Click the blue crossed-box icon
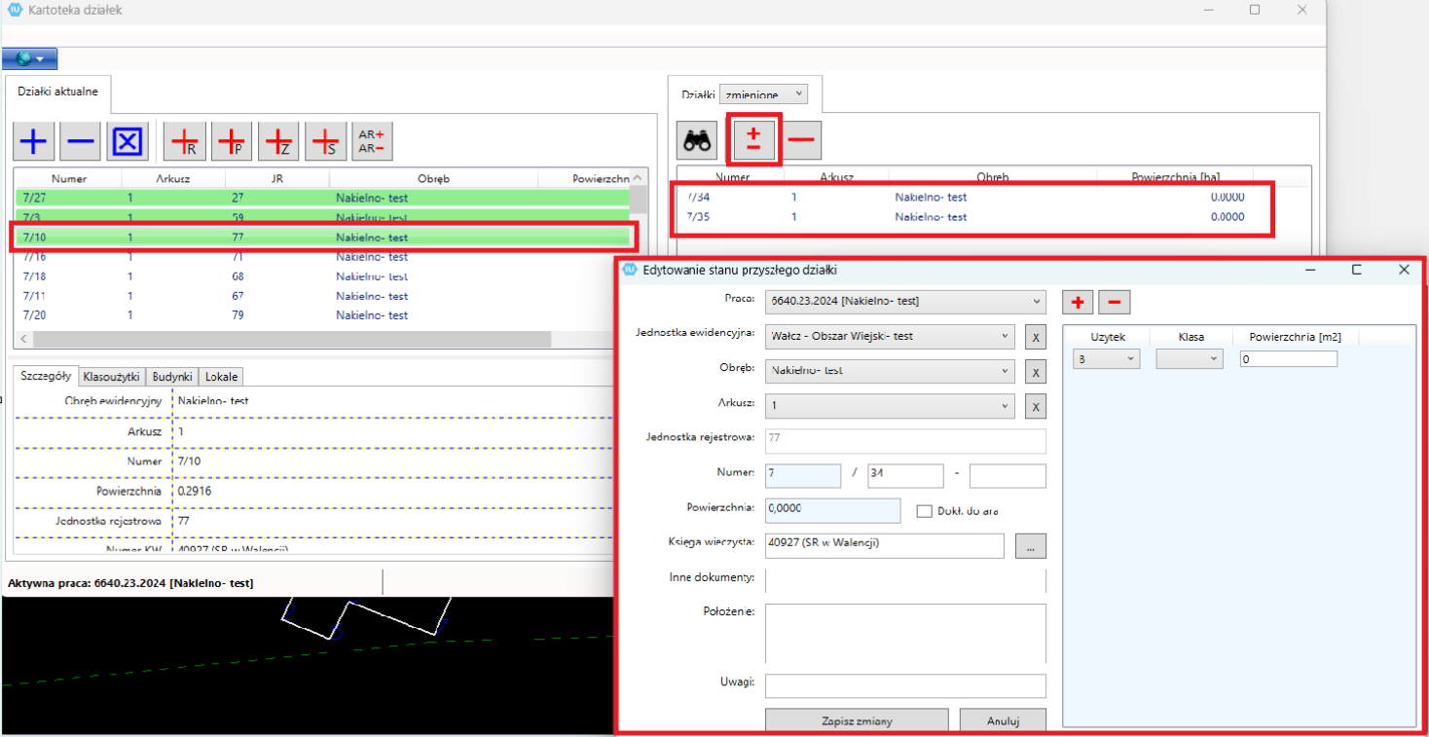The height and width of the screenshot is (737, 1429). [128, 142]
